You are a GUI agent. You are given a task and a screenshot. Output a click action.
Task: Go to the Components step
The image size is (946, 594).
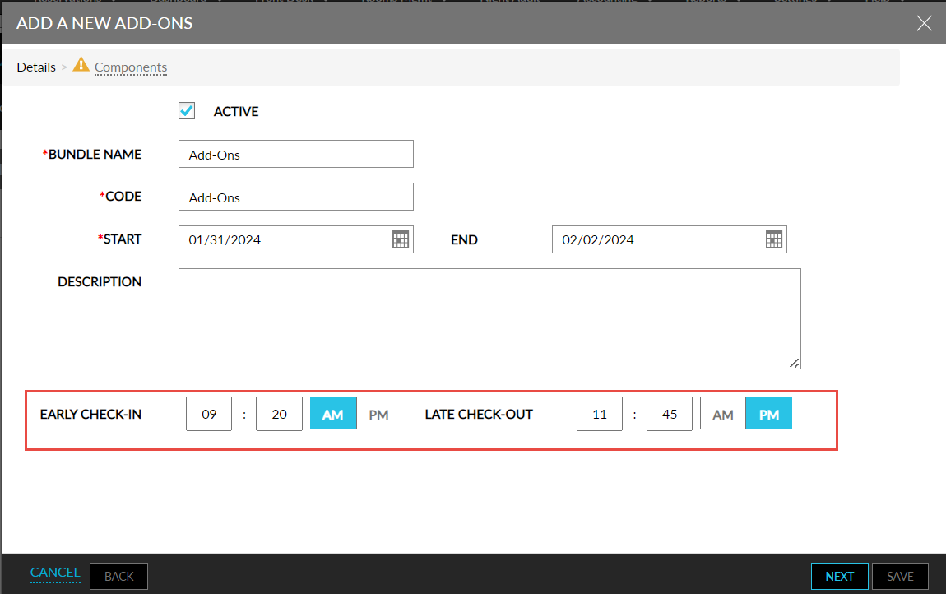[x=131, y=67]
